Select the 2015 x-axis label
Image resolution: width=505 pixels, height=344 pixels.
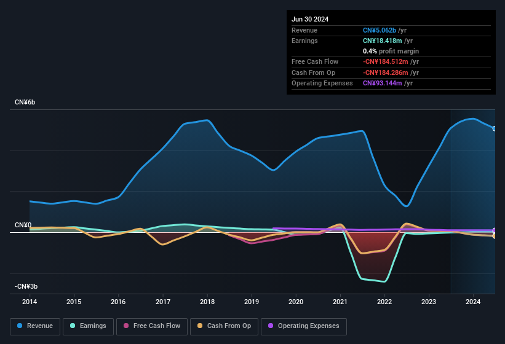74,302
